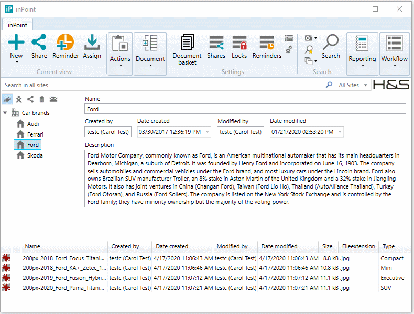Click the trash icon above the tree
Screen dimensions: 414x314
click(42, 99)
